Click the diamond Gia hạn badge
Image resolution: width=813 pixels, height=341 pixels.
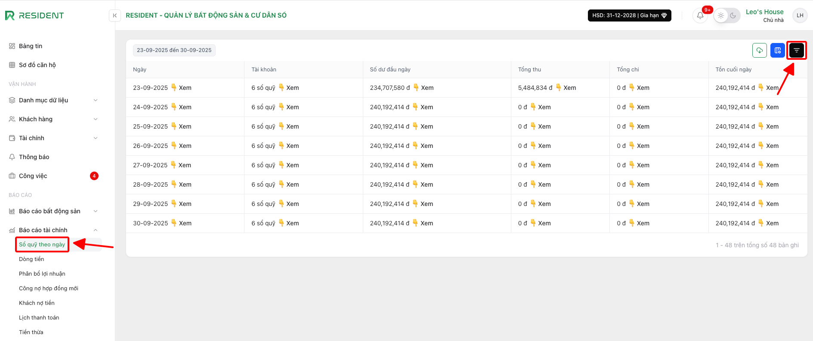629,15
